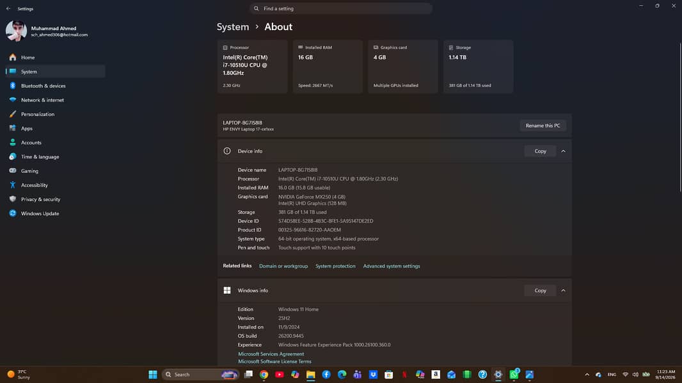
Task: Open Amazon from the taskbar
Action: 436,374
